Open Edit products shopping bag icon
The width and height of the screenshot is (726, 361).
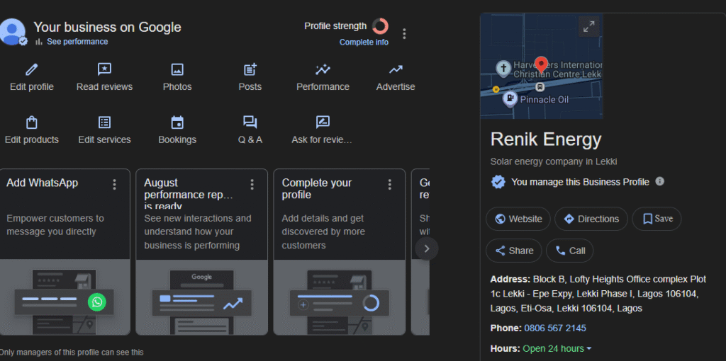pyautogui.click(x=31, y=122)
